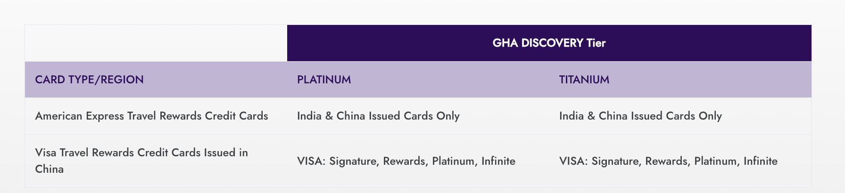The width and height of the screenshot is (845, 193).
Task: Click "Signature" in the Platinum column
Action: pyautogui.click(x=354, y=161)
